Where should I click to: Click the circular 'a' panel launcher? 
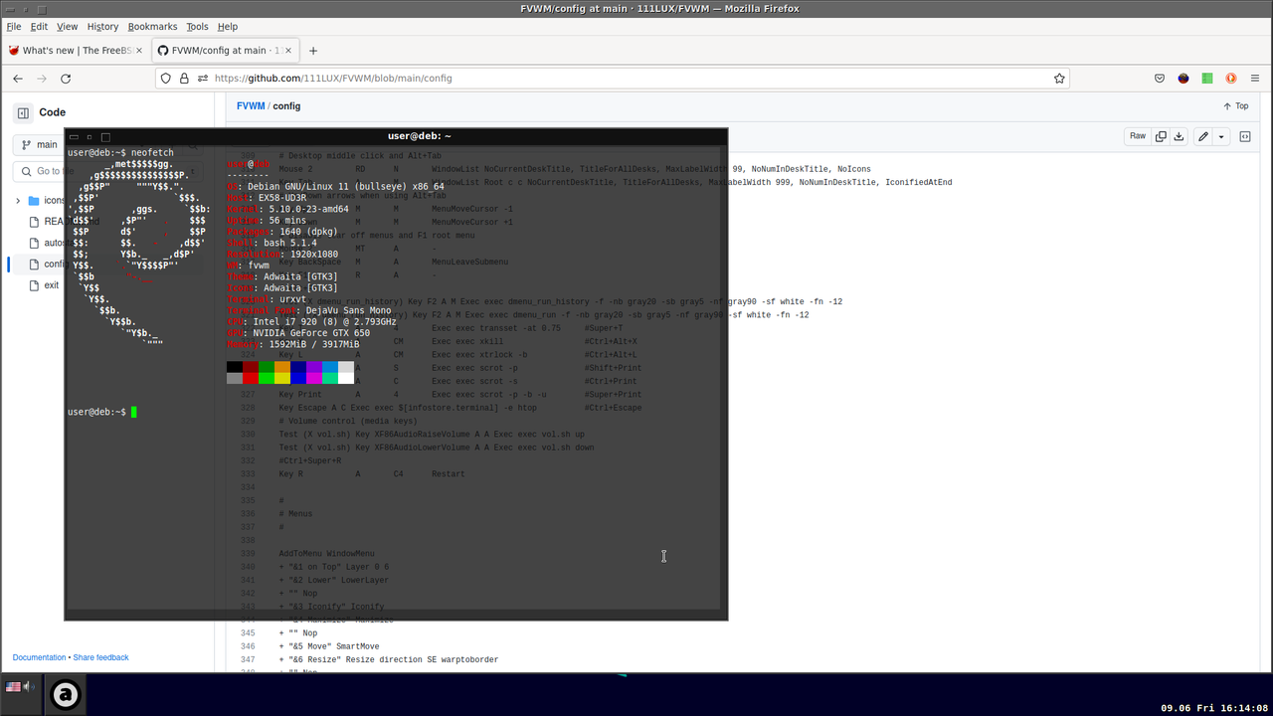point(66,695)
